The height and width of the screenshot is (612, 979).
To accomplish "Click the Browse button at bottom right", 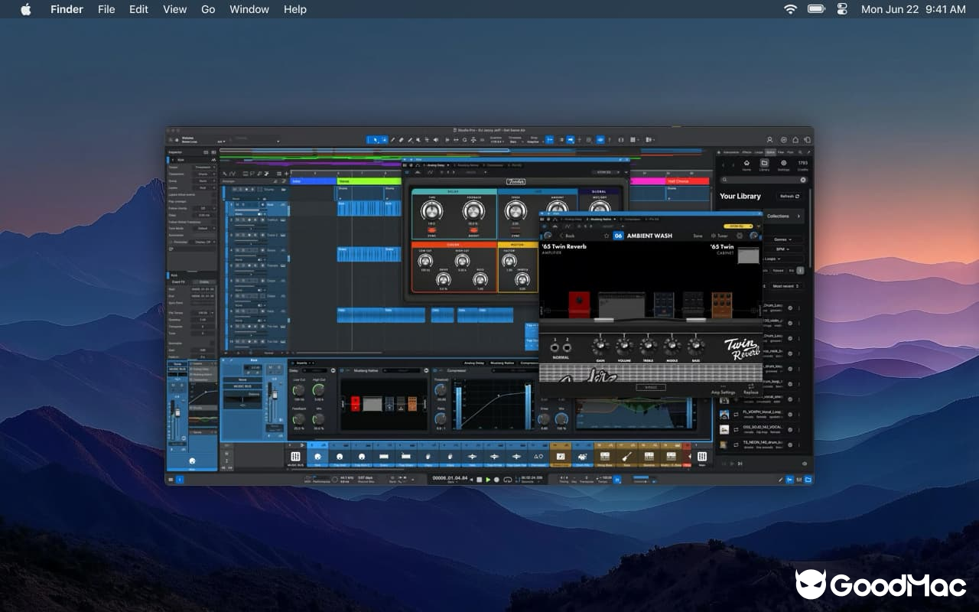I will pyautogui.click(x=808, y=480).
